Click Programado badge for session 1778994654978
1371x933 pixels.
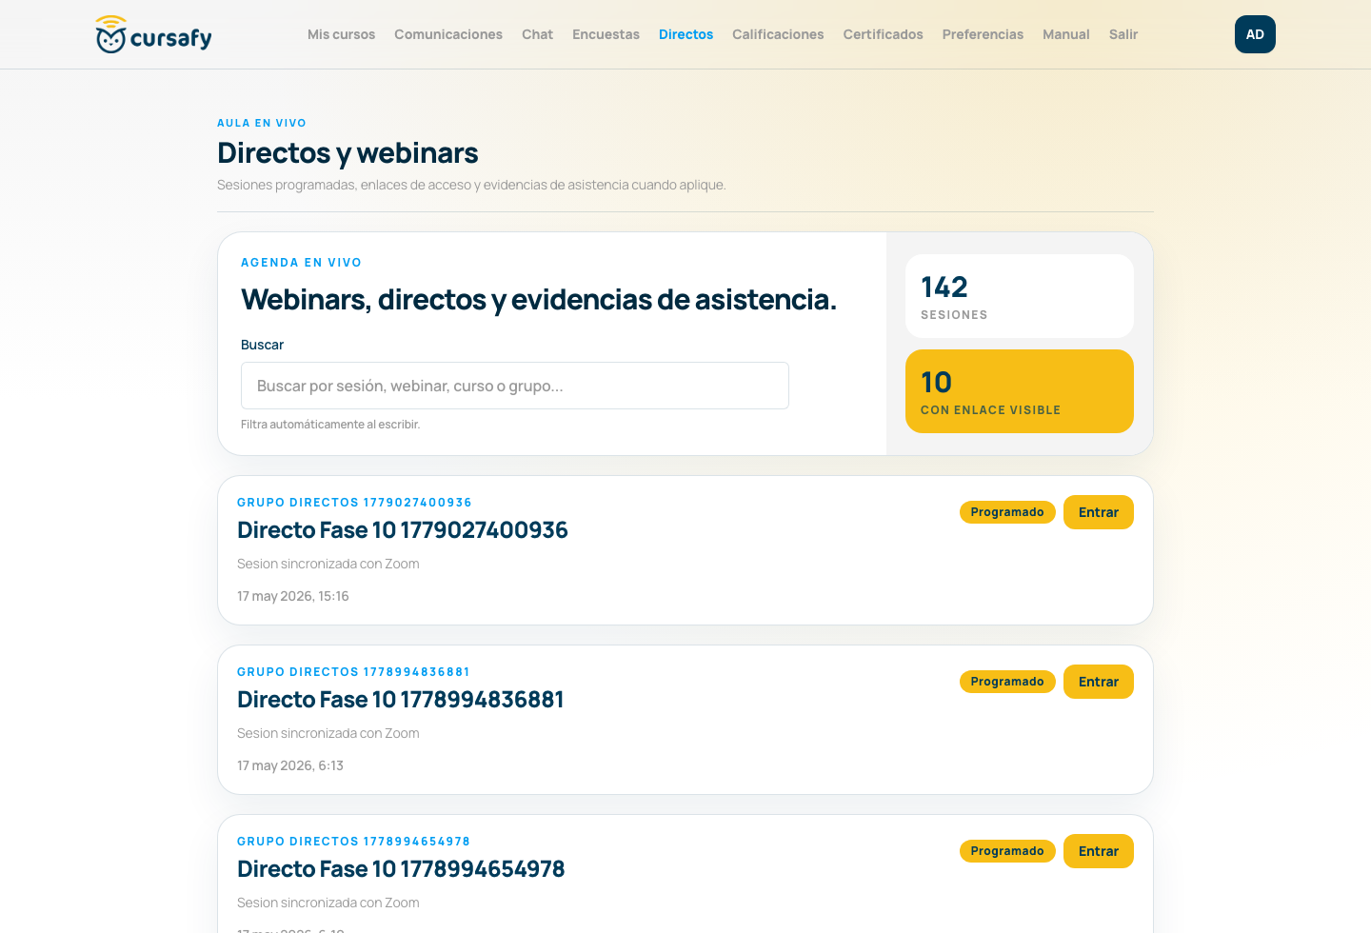point(1007,851)
